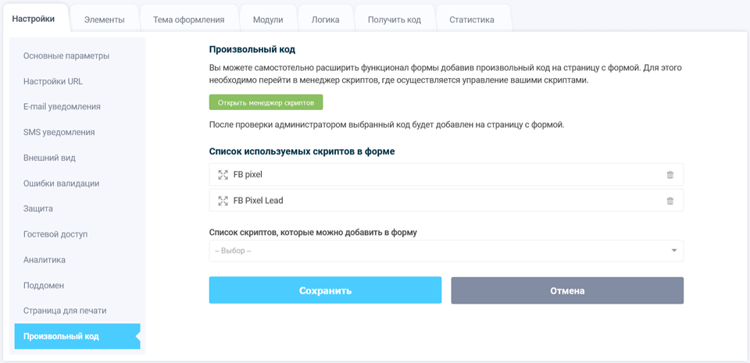
Task: Switch to the Элементы tab
Action: (104, 20)
